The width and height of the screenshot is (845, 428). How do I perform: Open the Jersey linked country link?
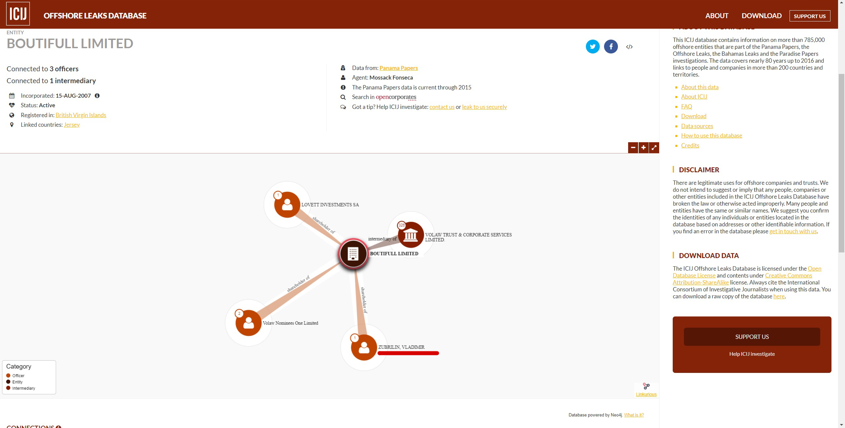pos(72,125)
